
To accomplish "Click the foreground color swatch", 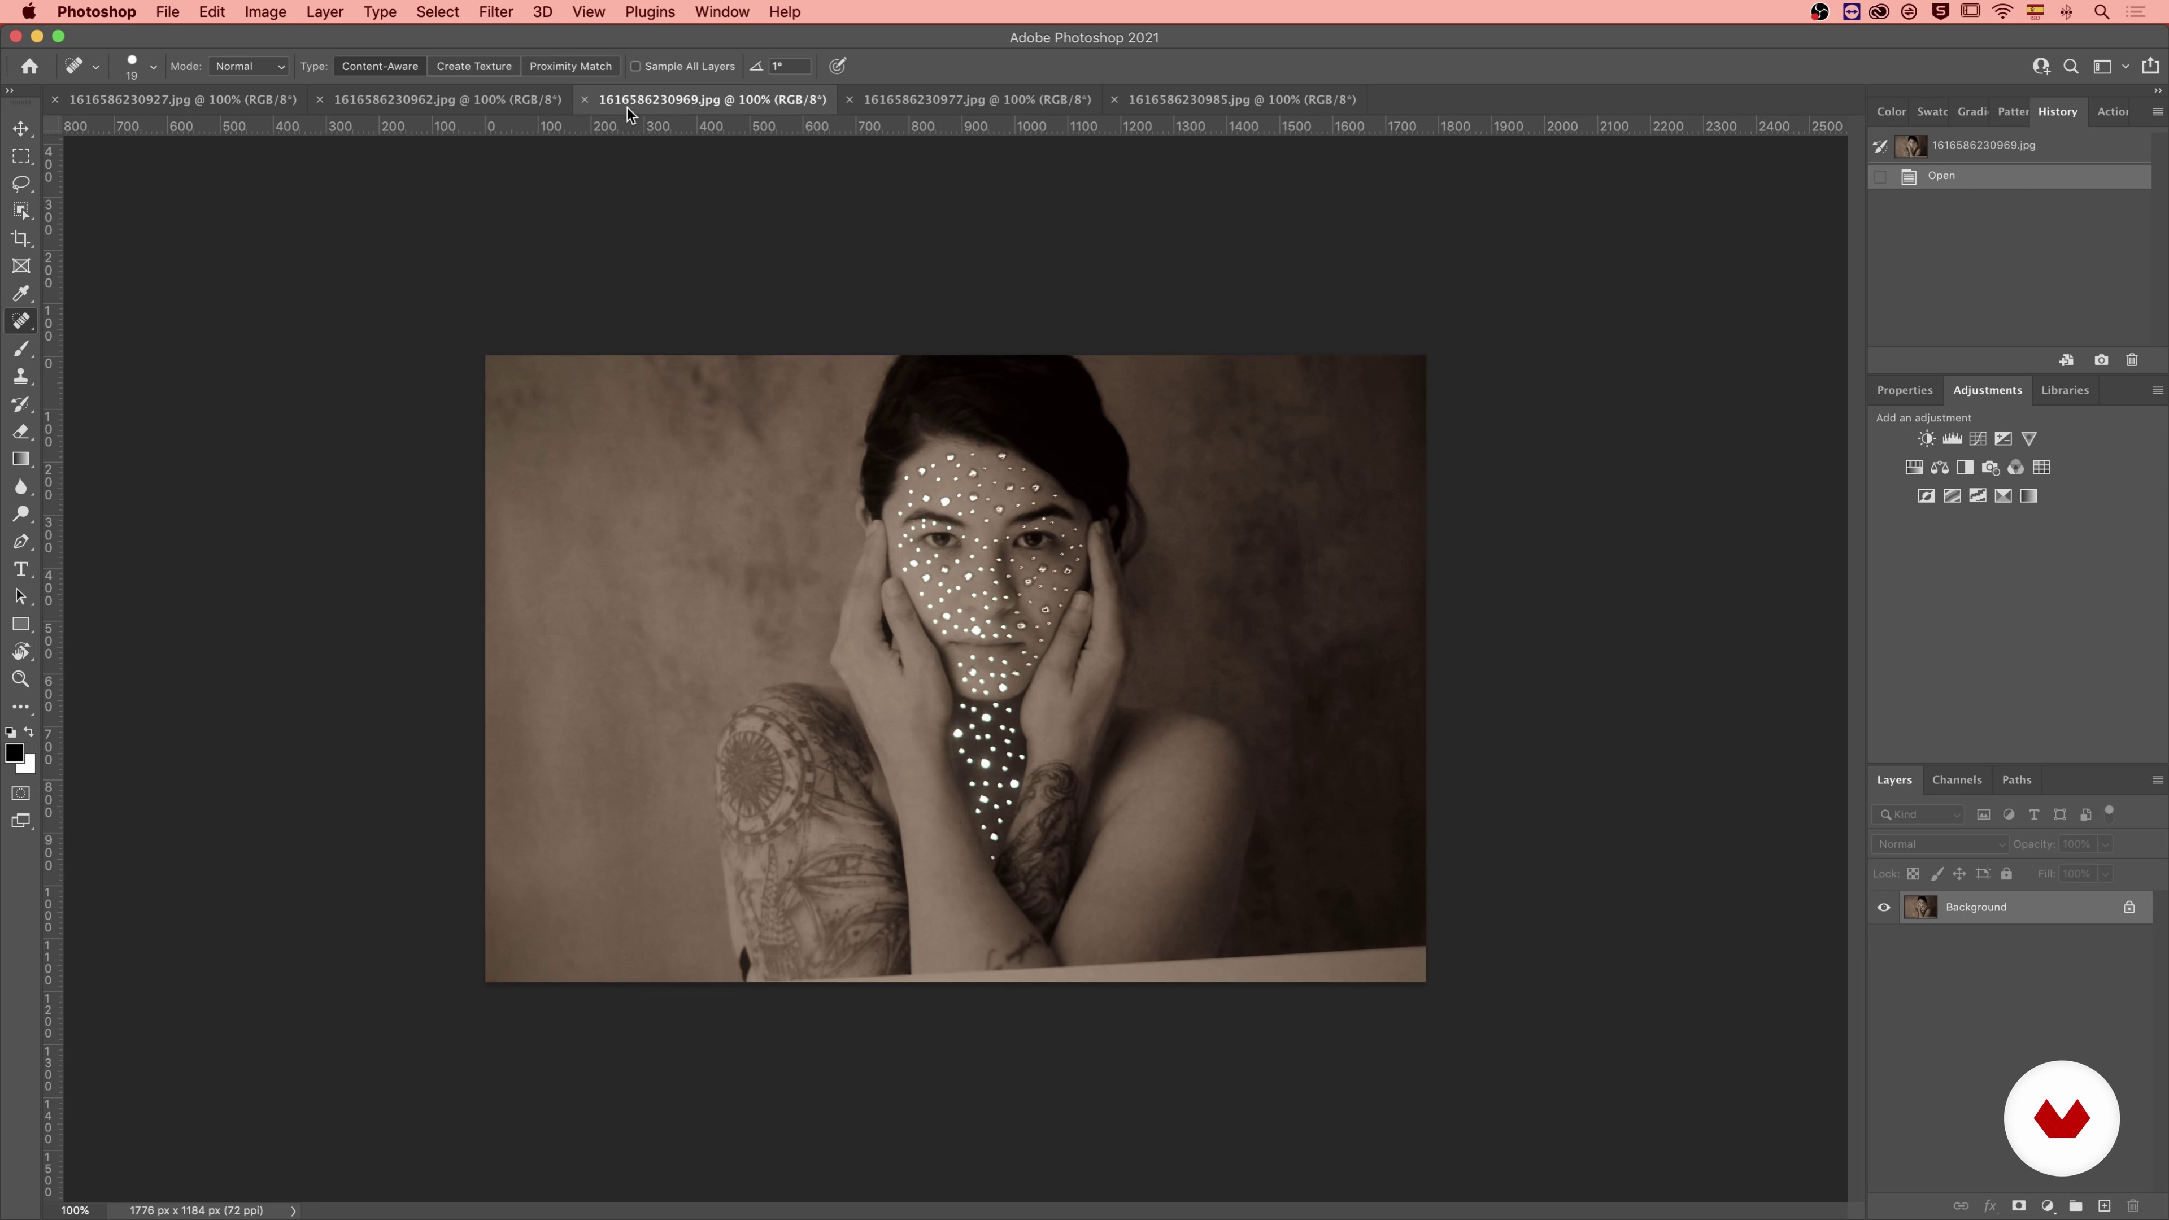I will (14, 753).
